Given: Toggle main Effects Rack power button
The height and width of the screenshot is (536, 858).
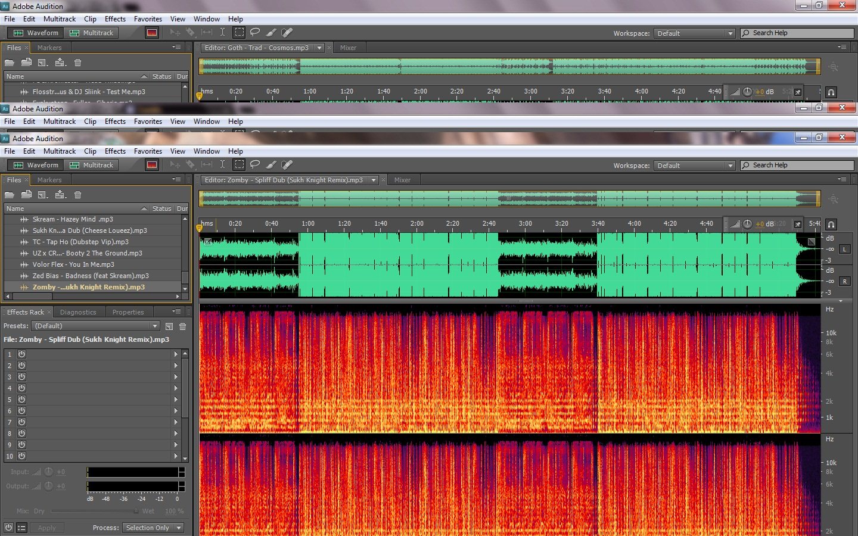Looking at the screenshot, I should tap(8, 528).
